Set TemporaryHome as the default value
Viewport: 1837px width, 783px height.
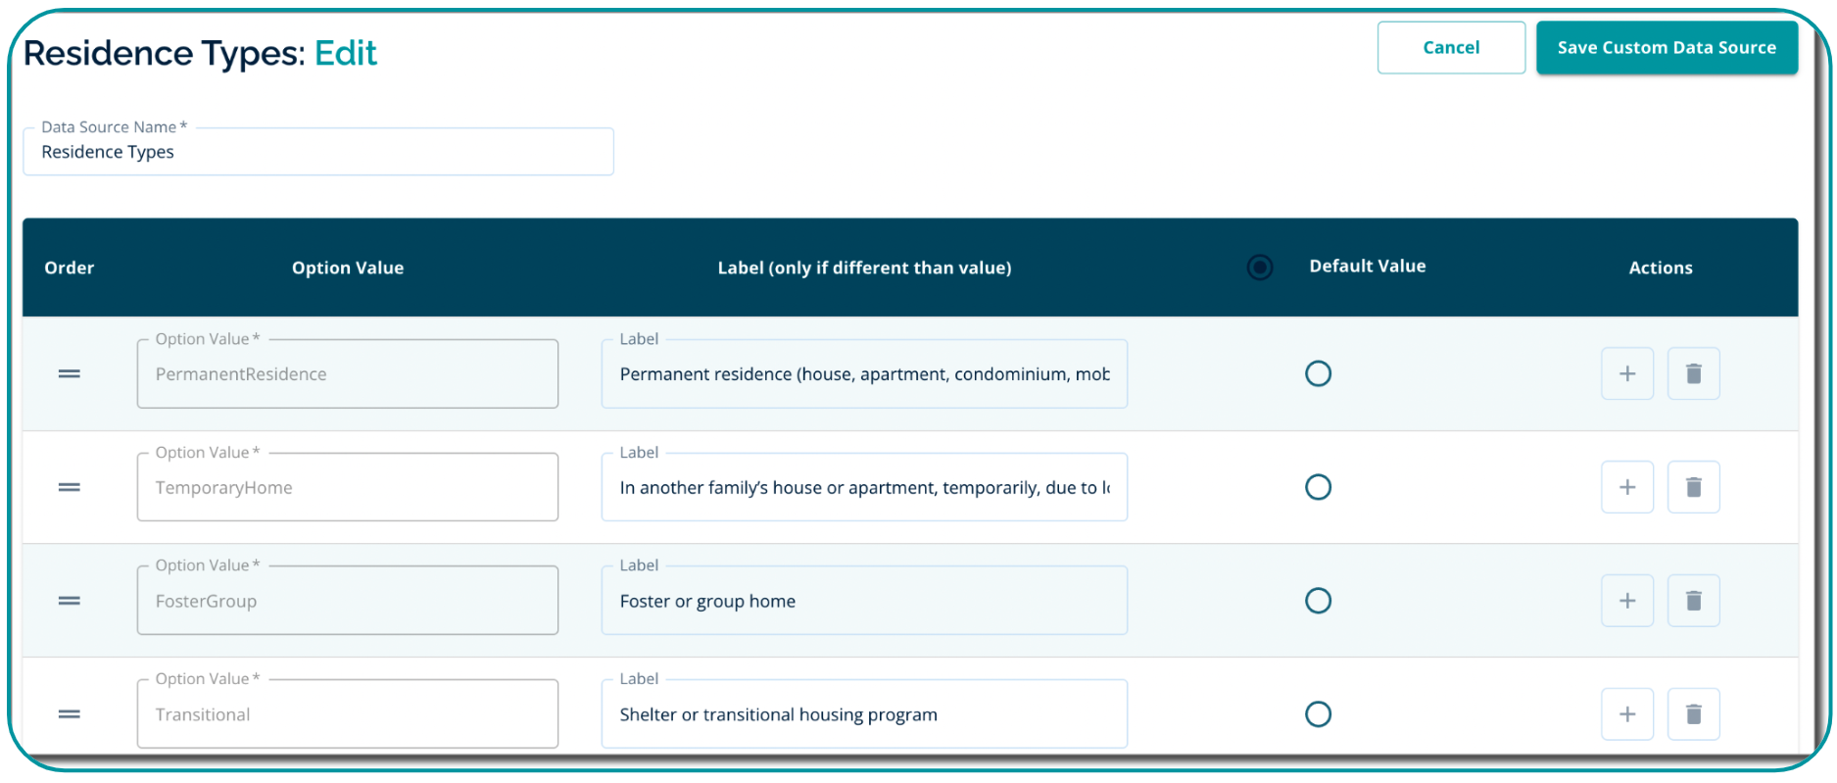tap(1318, 487)
